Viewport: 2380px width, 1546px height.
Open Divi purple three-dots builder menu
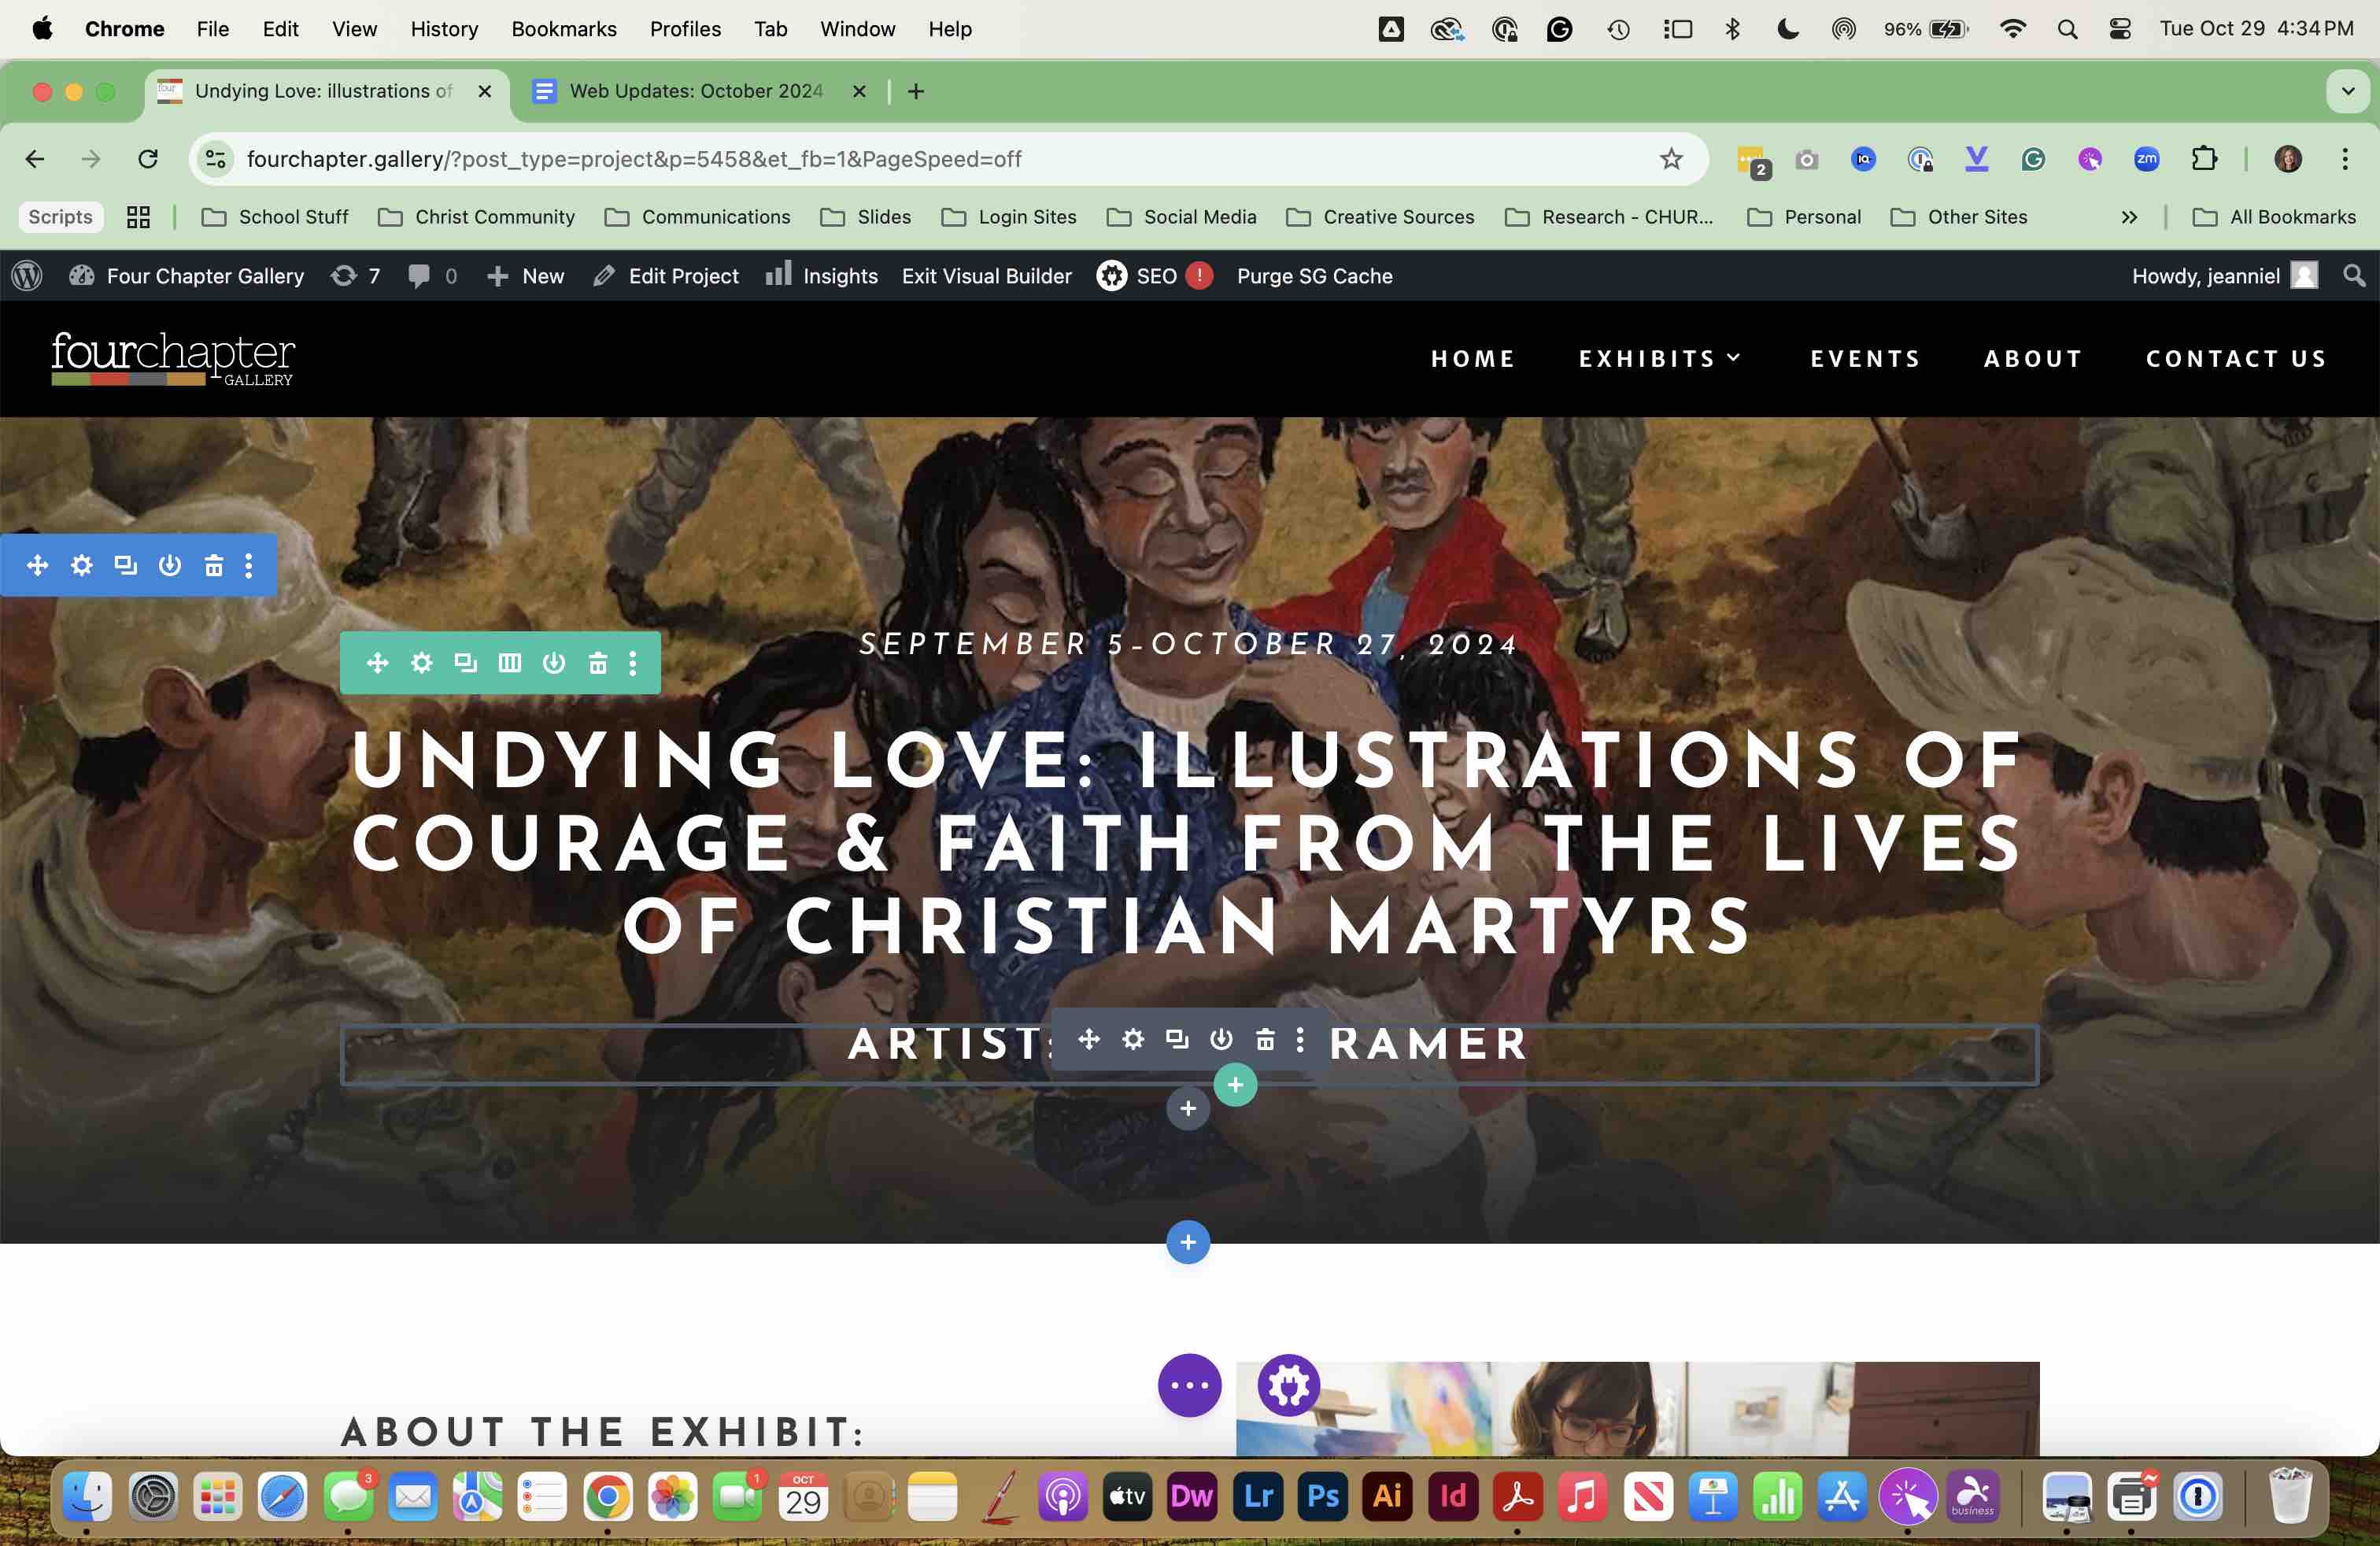tap(1189, 1385)
